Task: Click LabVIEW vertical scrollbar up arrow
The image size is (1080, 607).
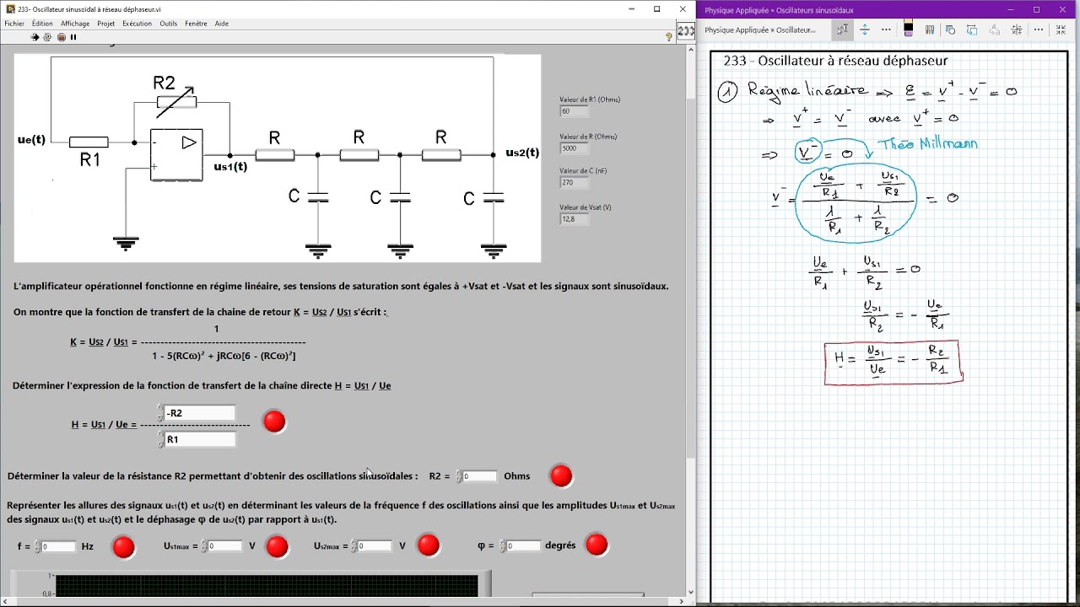Action: (690, 50)
